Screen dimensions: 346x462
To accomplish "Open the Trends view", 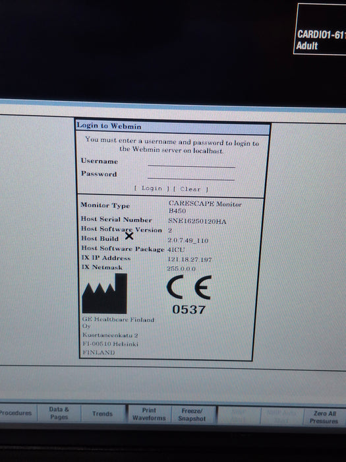I will (102, 414).
